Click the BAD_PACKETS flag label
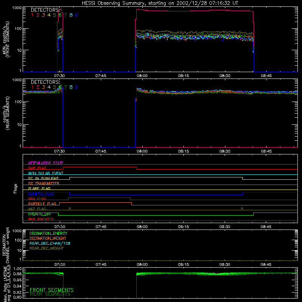This screenshot has width=302, height=302. coord(41,219)
